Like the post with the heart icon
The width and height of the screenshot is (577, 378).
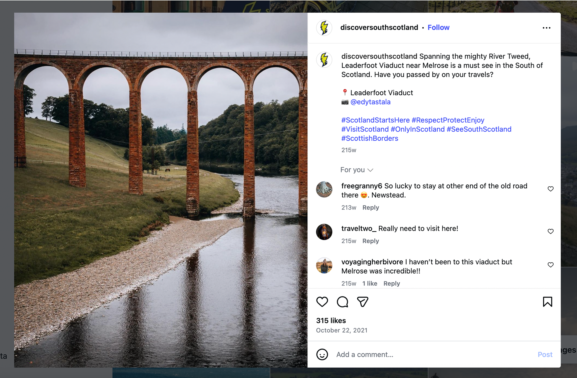(x=322, y=302)
